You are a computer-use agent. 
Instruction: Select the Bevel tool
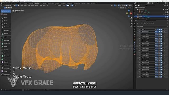tap(6, 47)
